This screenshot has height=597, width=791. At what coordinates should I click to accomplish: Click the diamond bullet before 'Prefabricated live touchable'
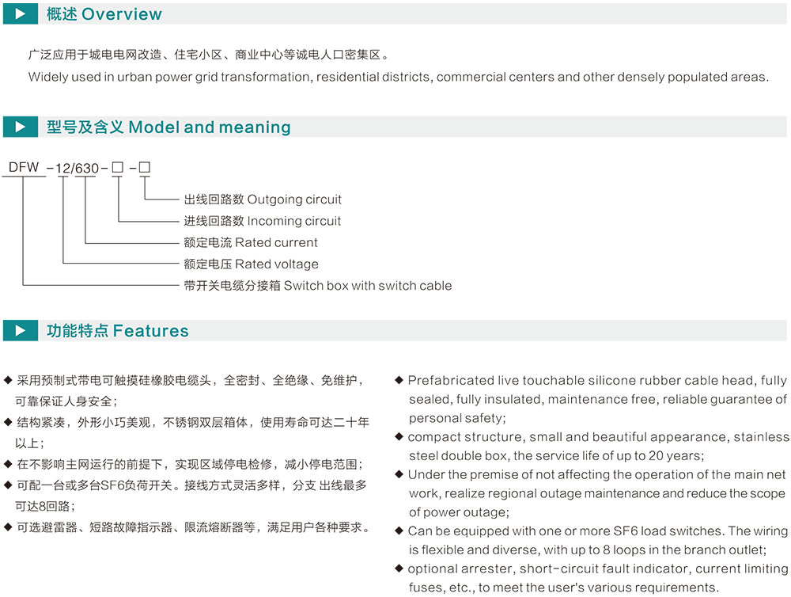(400, 381)
